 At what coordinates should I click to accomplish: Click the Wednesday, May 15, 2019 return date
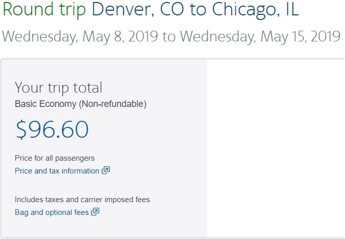[260, 37]
